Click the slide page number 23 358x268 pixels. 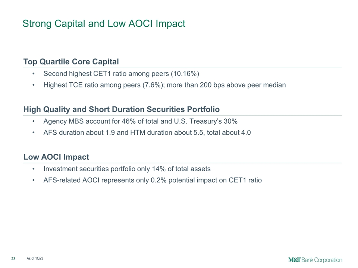(x=13, y=259)
